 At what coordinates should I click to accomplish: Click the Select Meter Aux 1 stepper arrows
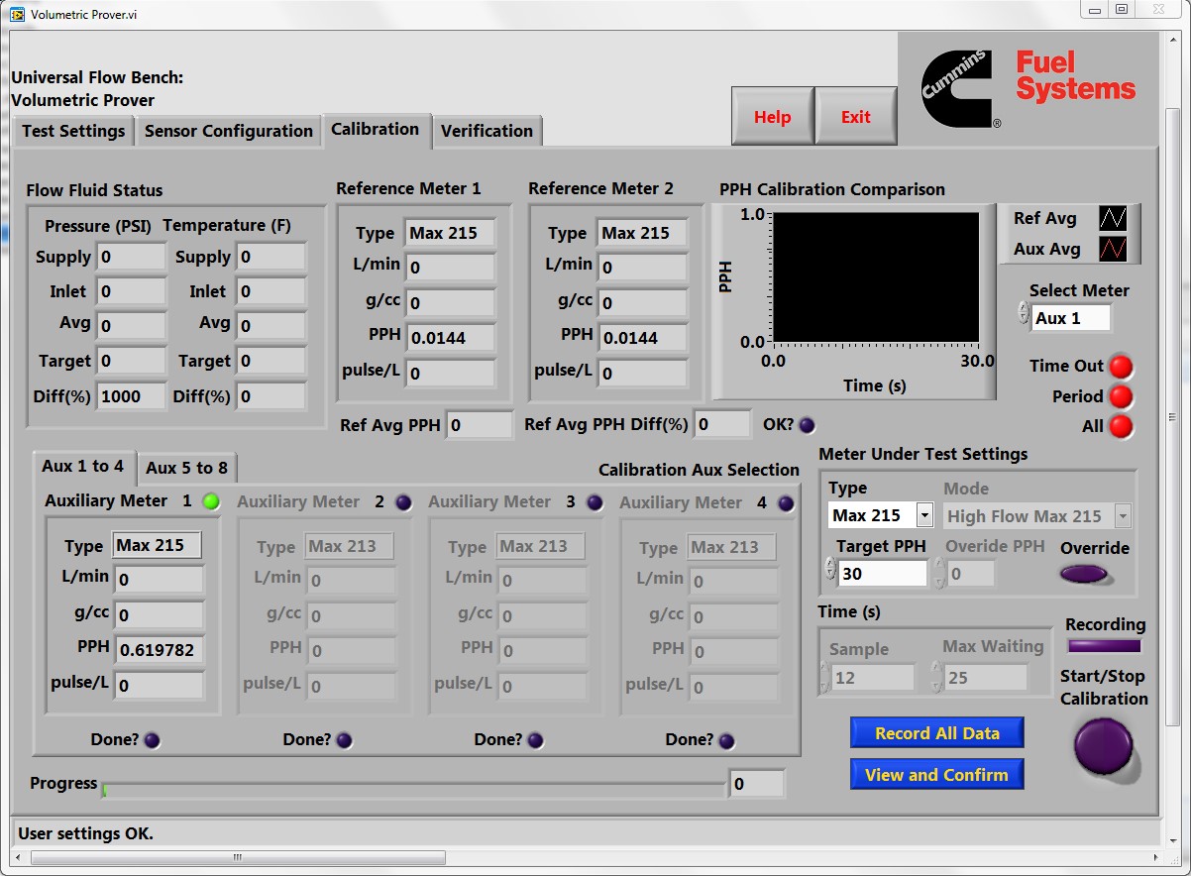click(x=1024, y=313)
